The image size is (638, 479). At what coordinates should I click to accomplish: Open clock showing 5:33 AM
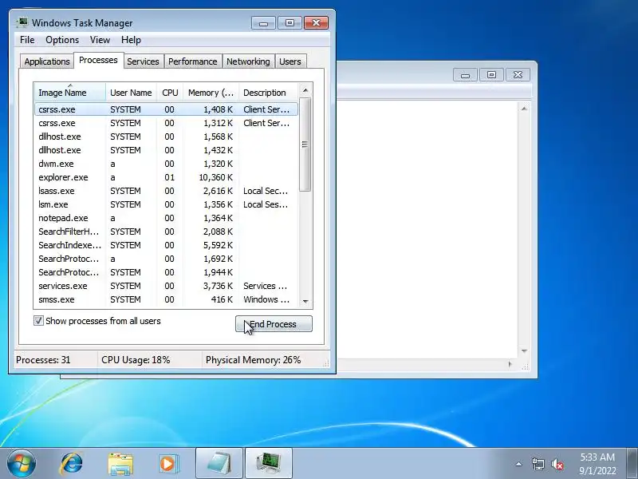[x=597, y=464]
